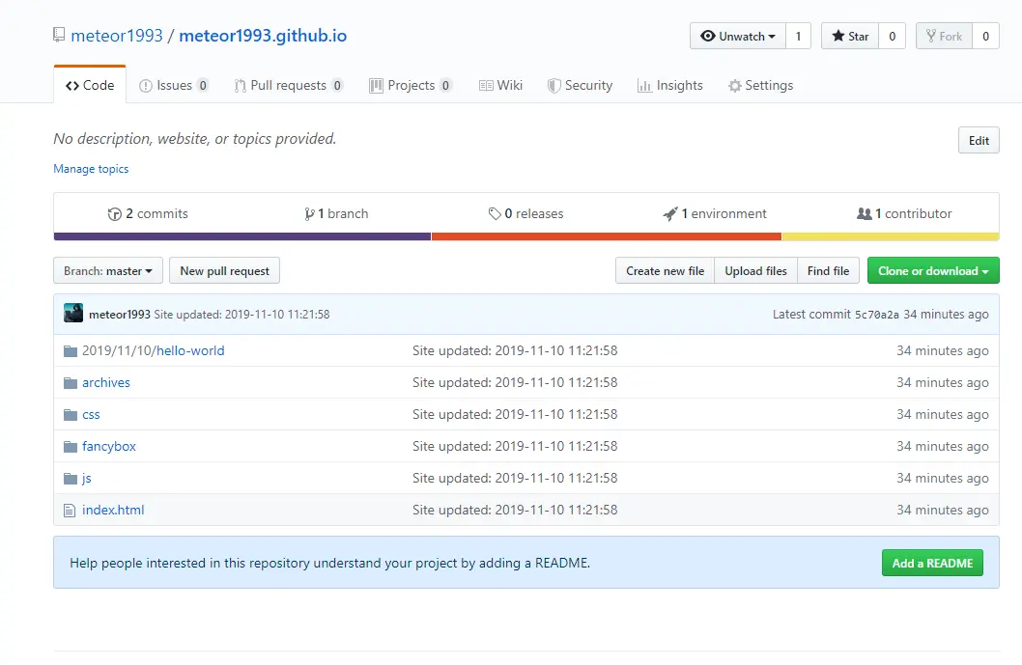Open the Pull requests tab

(288, 85)
